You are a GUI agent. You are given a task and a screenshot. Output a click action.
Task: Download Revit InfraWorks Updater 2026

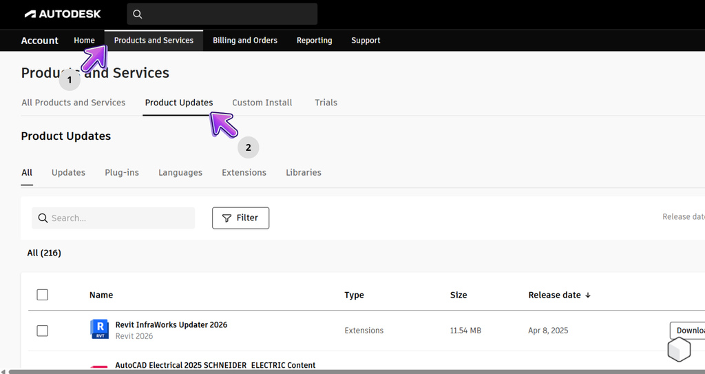(x=688, y=331)
